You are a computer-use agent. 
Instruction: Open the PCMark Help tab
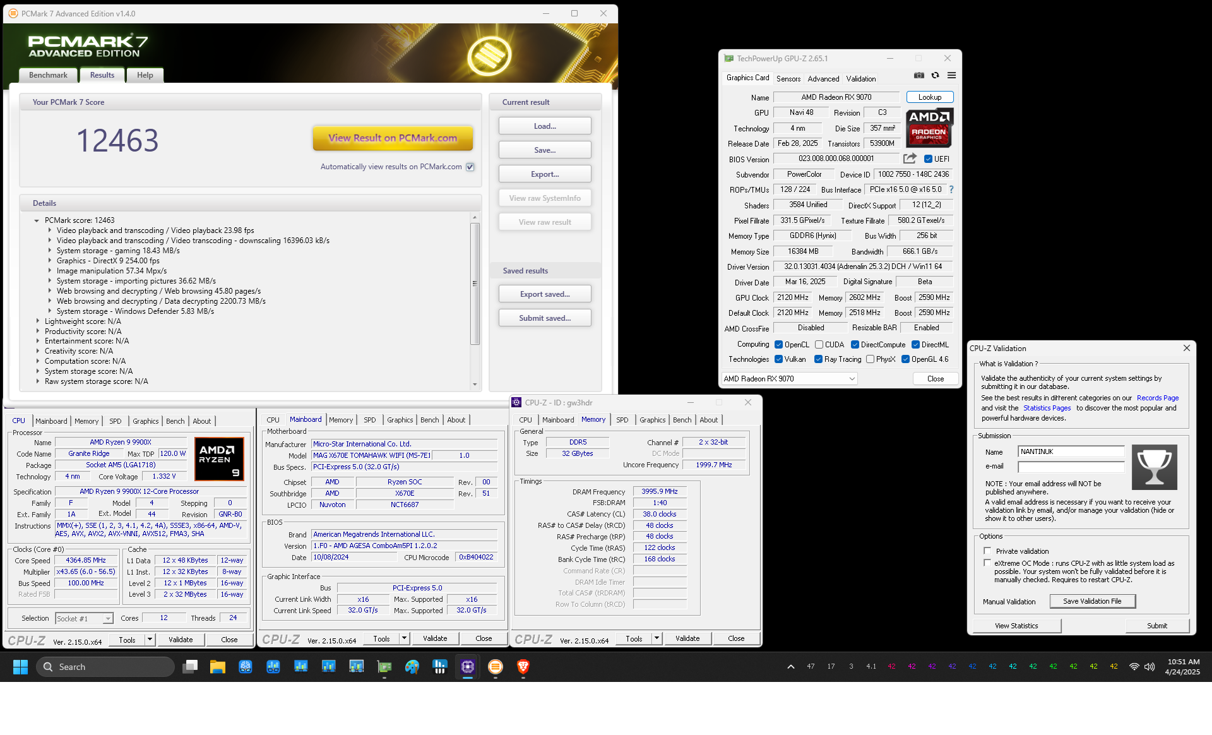coord(145,75)
